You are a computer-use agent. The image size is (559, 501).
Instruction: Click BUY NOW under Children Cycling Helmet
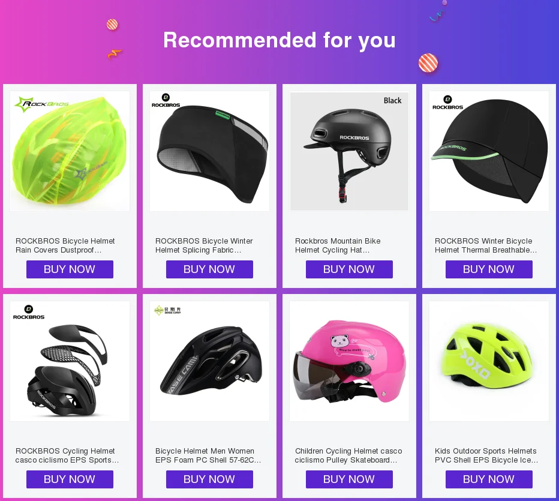[x=349, y=479]
